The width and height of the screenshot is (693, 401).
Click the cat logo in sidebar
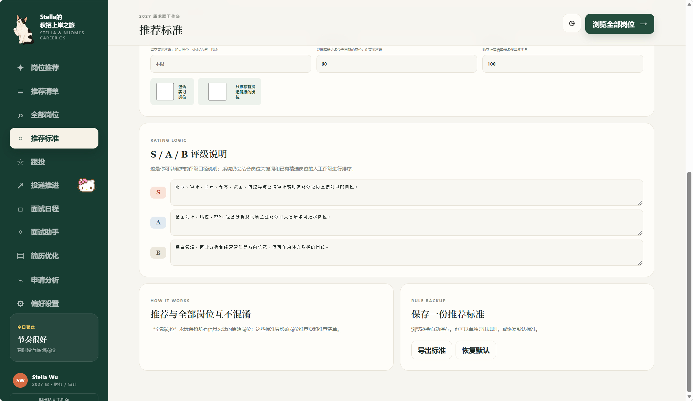coord(24,30)
